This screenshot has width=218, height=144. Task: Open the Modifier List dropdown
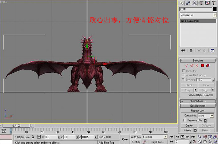pos(215,15)
